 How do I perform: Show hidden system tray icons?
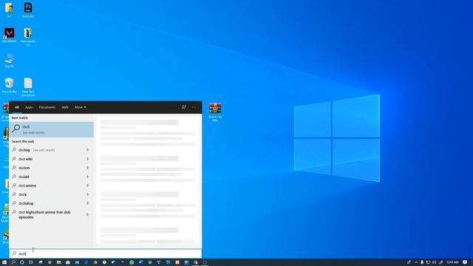[x=416, y=262]
